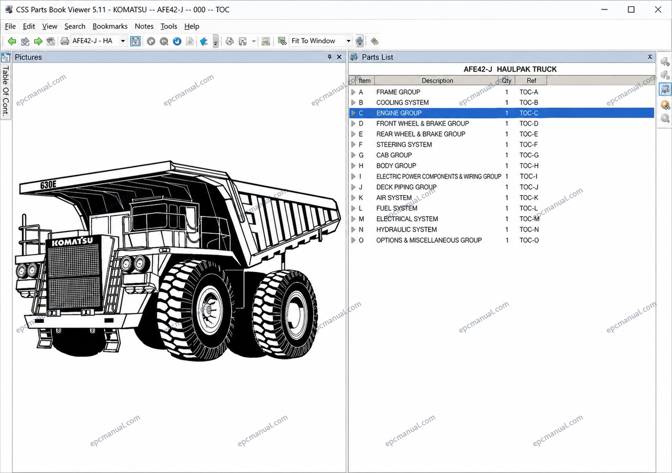Open the dropdown arrow beside the zoom tool

click(x=254, y=41)
